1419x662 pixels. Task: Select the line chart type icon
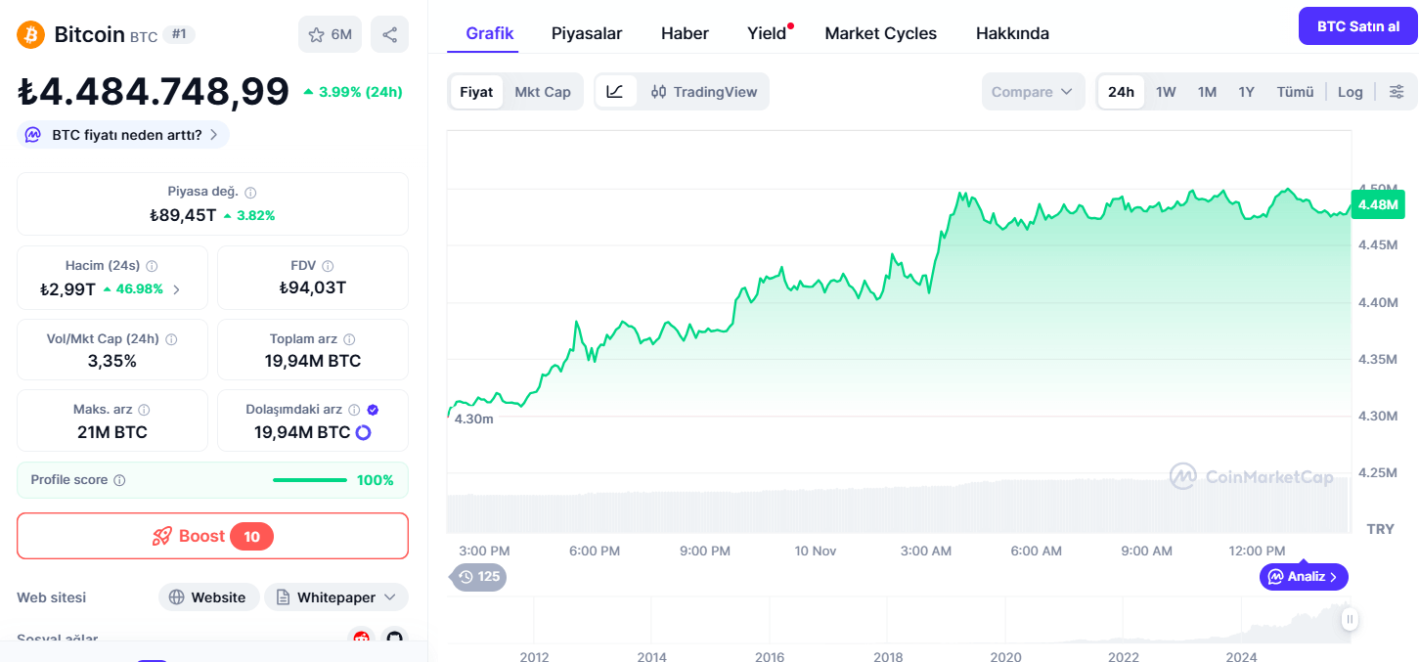(615, 92)
